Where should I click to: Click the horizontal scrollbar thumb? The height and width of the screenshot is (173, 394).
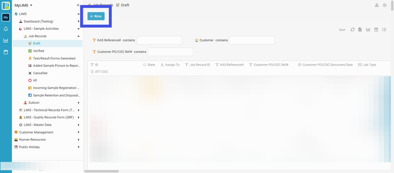point(101,171)
